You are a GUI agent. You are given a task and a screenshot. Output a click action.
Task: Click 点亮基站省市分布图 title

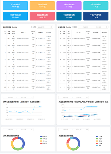[x=66, y=136]
